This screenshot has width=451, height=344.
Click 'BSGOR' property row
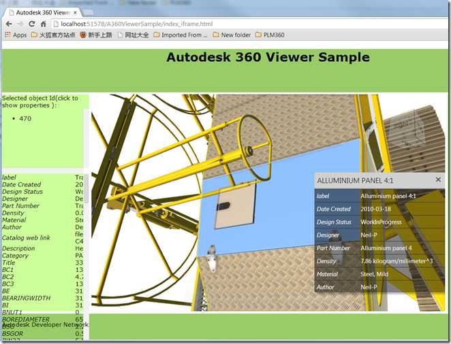point(42,334)
